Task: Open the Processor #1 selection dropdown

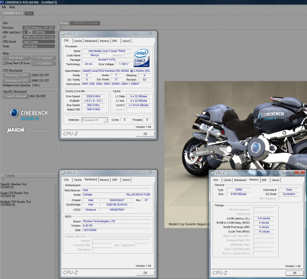Action: click(94, 120)
